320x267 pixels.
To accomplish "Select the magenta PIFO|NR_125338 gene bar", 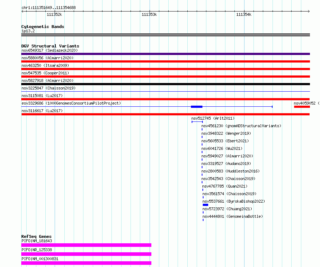I will coord(86,254).
